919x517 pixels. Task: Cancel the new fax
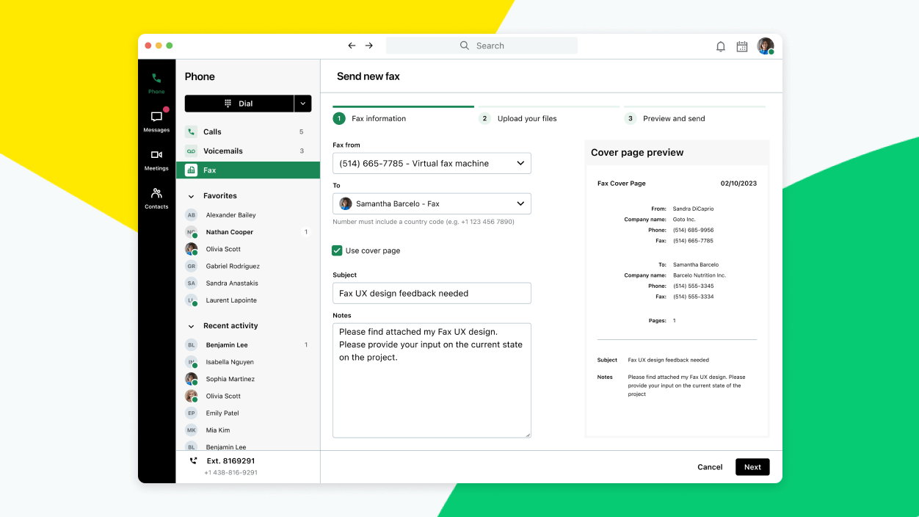pyautogui.click(x=710, y=467)
